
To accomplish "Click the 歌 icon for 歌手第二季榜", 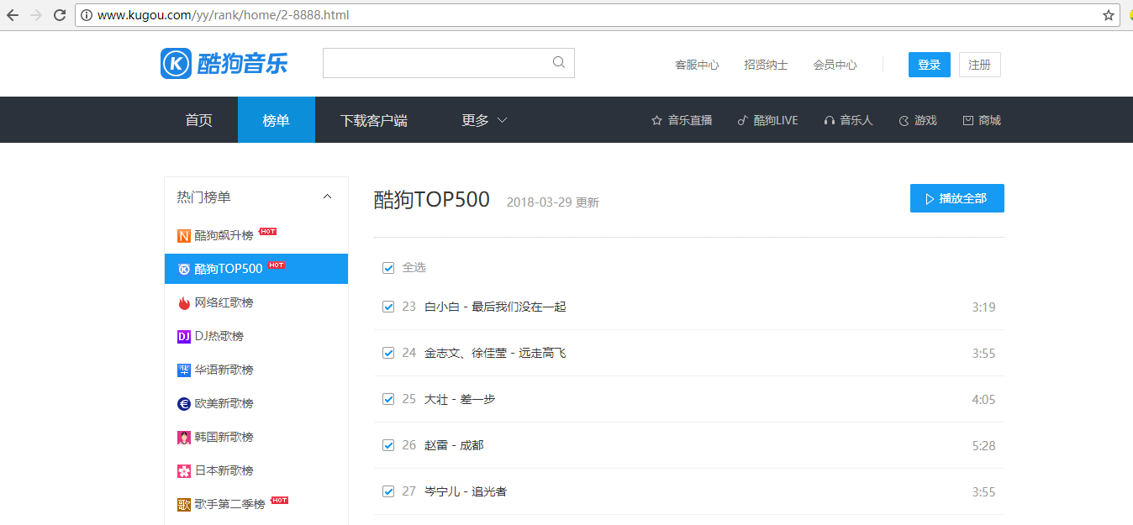I will 184,505.
